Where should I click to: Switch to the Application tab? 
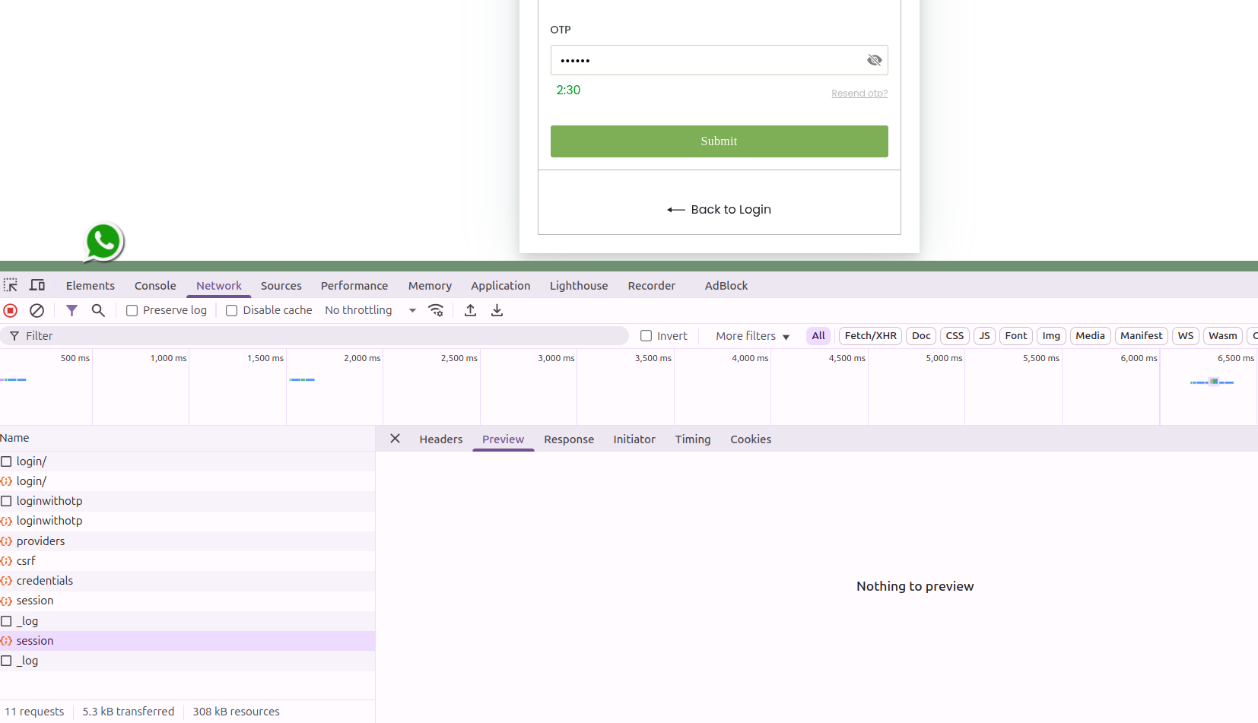pyautogui.click(x=500, y=286)
